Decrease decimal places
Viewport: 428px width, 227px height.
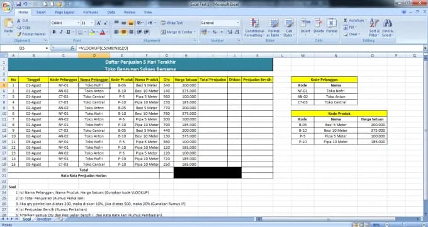[237, 32]
